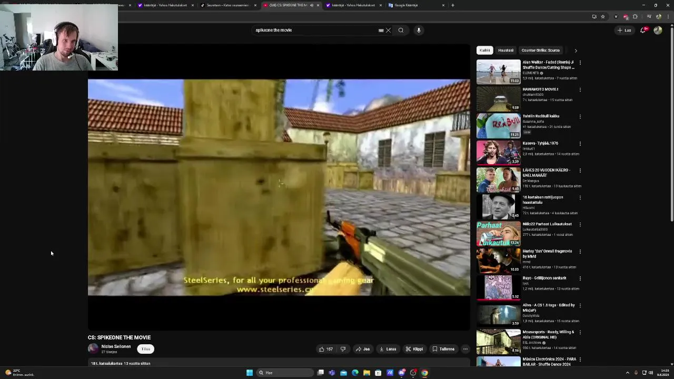The height and width of the screenshot is (379, 674).
Task: Click the CS video player area
Action: click(x=279, y=187)
